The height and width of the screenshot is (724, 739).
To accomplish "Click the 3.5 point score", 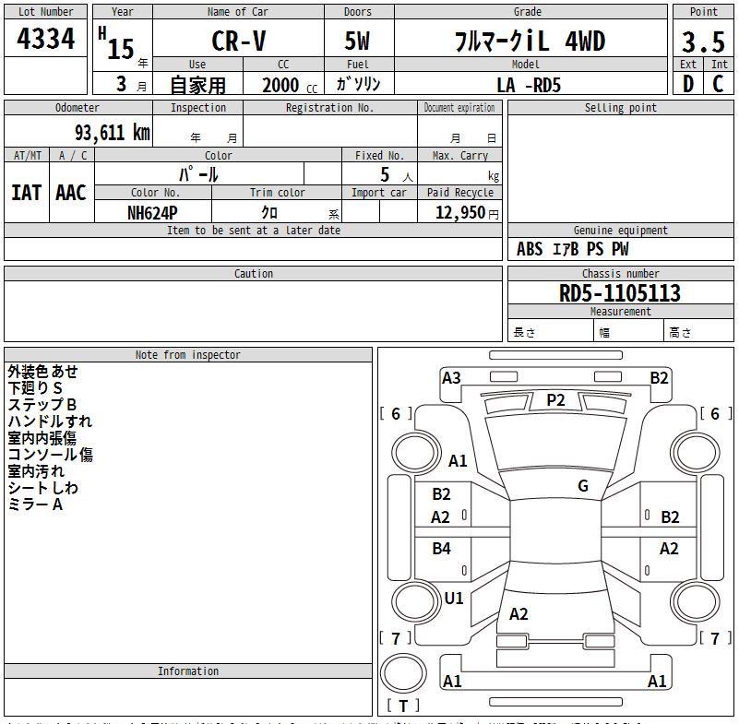I will [x=703, y=42].
